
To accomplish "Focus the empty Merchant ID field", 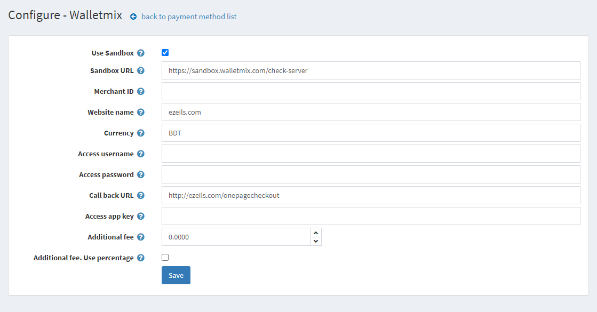I will coord(371,91).
